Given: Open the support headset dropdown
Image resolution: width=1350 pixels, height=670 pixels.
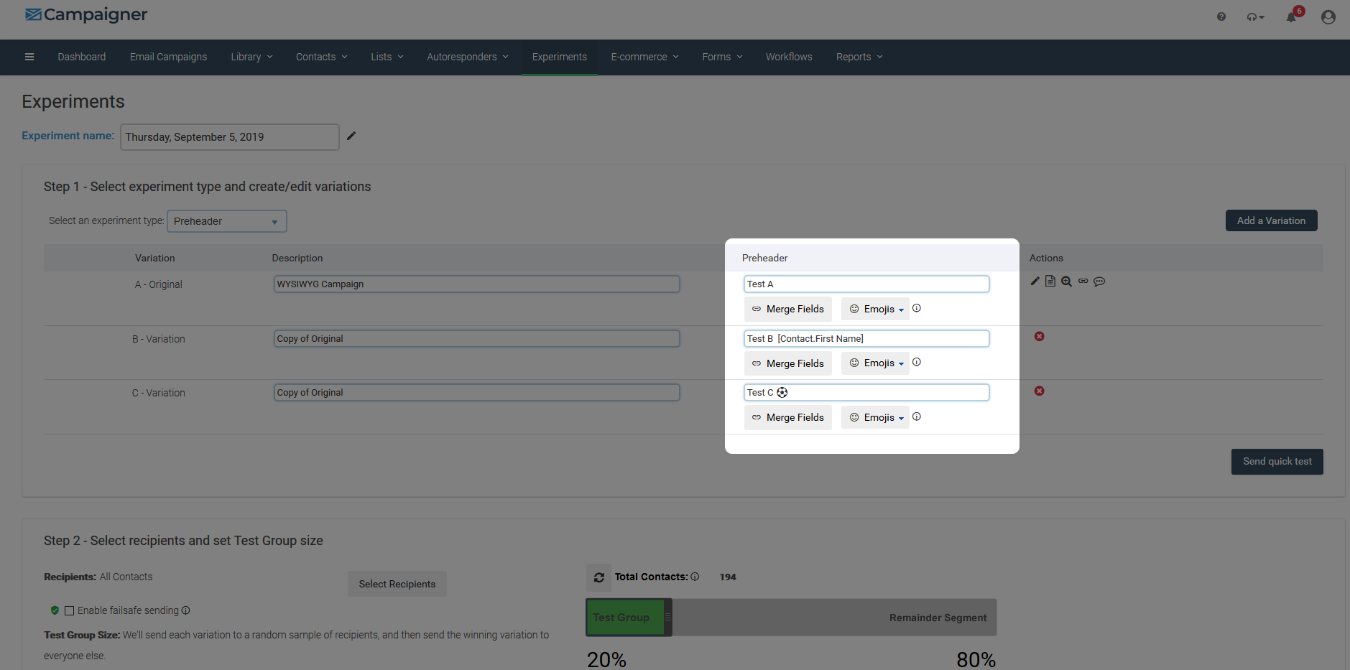Looking at the screenshot, I should 1255,17.
